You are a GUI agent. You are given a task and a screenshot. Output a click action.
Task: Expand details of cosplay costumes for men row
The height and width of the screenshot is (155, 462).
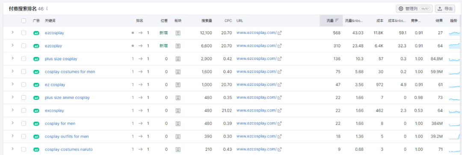point(12,71)
